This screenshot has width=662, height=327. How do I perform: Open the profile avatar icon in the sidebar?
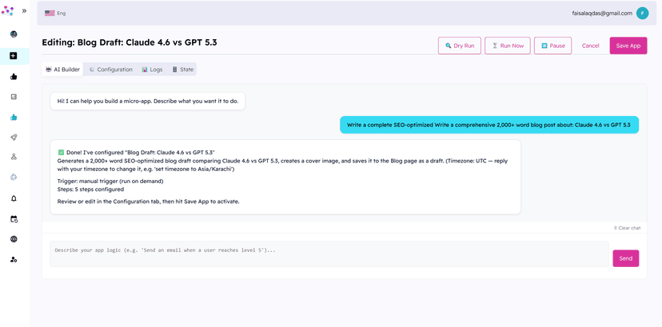coord(14,34)
